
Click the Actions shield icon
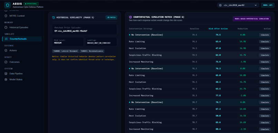tap(6, 50)
